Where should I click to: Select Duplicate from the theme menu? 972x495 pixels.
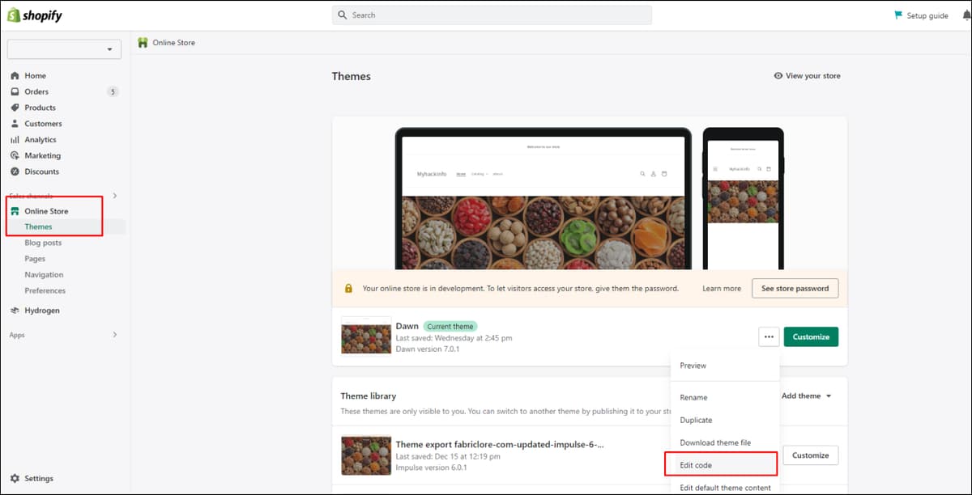[x=725, y=420]
